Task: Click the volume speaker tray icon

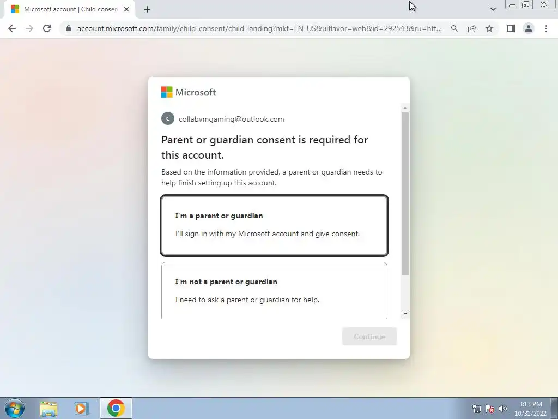Action: point(503,409)
